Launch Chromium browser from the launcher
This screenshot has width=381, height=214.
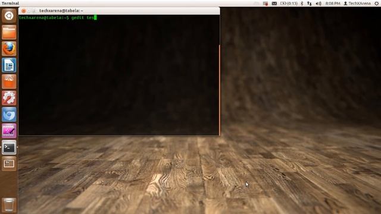9,114
